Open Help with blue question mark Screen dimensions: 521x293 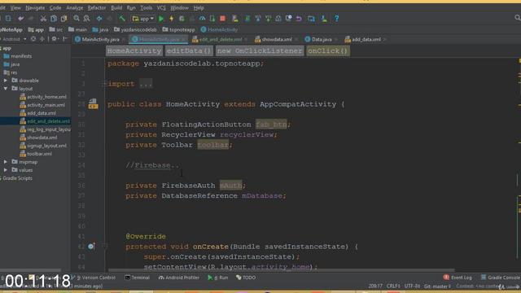click(336, 19)
